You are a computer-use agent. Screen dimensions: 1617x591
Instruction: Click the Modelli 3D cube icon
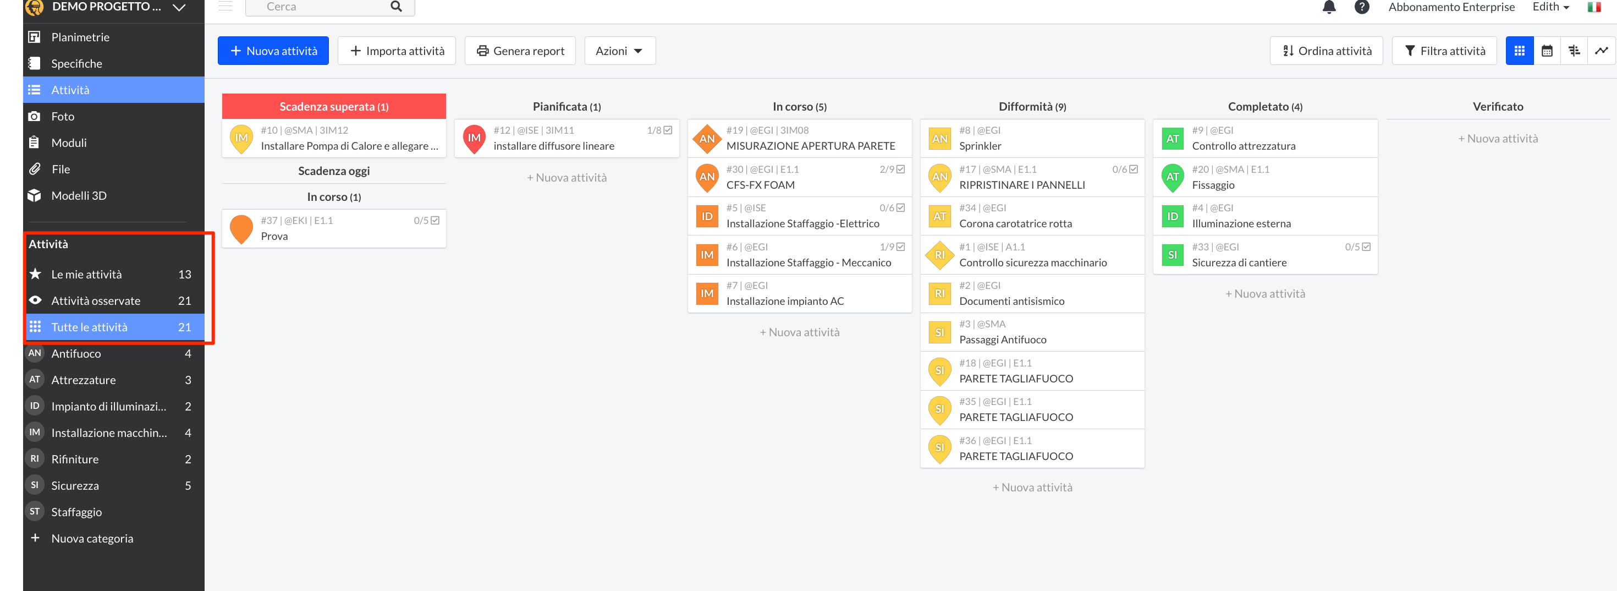coord(35,195)
